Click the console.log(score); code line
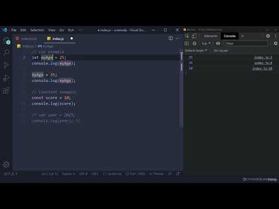Image resolution: width=279 pixels, height=209 pixels. 53,103
